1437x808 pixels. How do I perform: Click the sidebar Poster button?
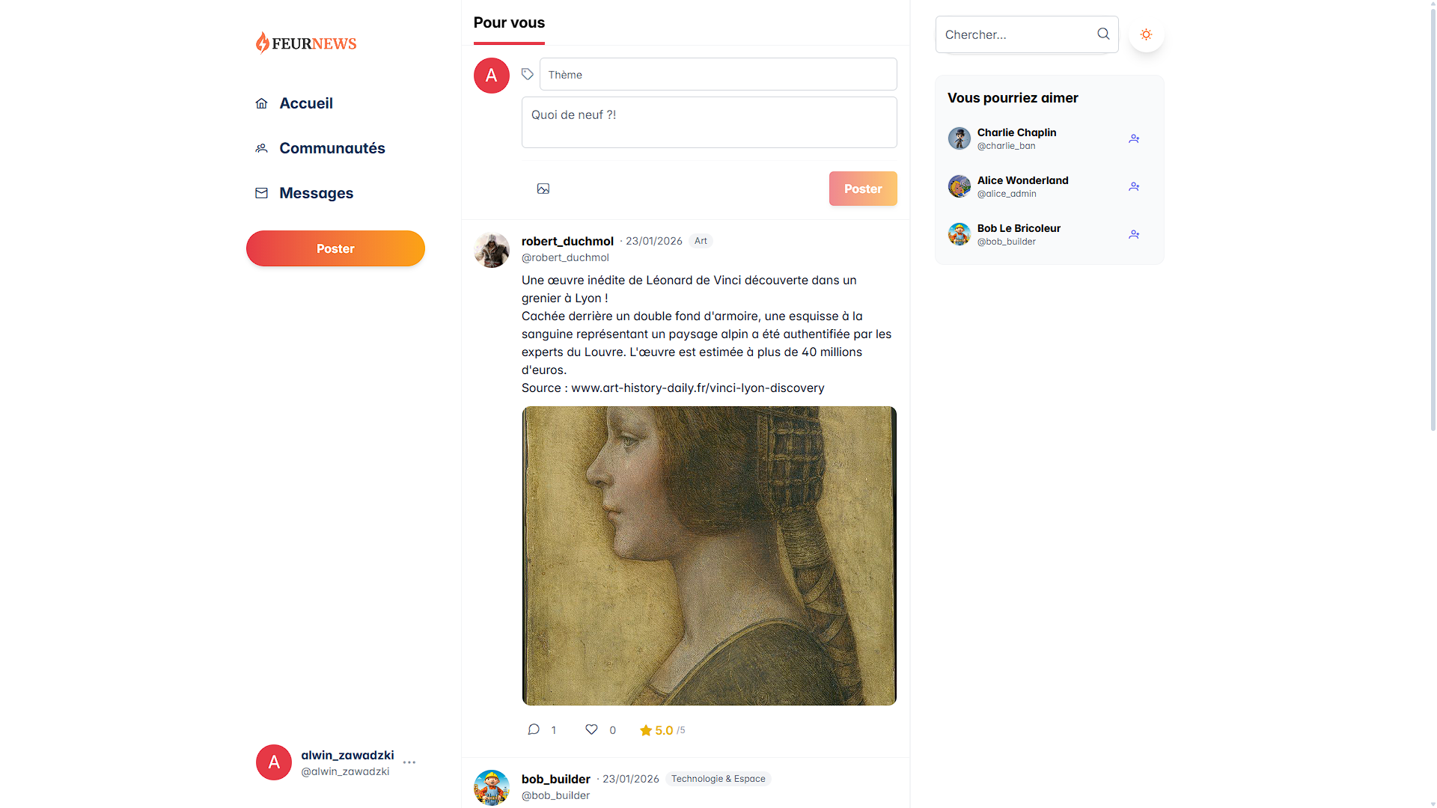pyautogui.click(x=335, y=248)
